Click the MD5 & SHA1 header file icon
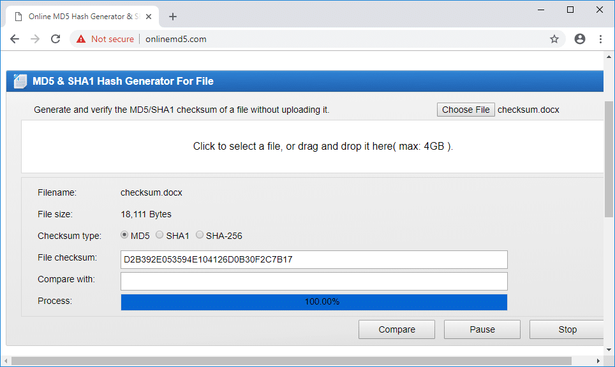 (x=20, y=81)
